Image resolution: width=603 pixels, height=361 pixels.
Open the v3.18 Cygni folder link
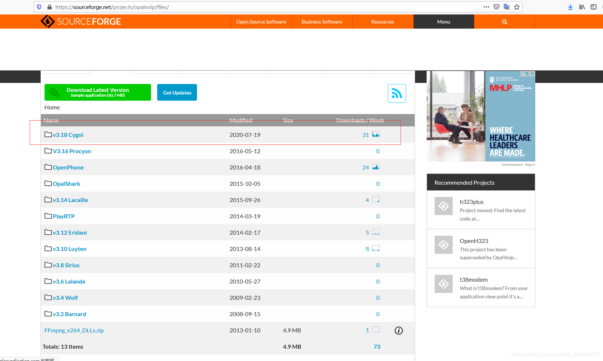[x=68, y=135]
